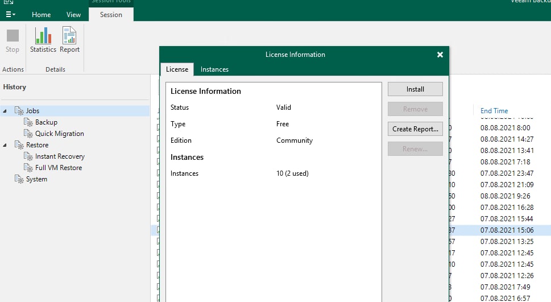Select Instant Recovery tree item
Image resolution: width=551 pixels, height=302 pixels.
[x=60, y=156]
